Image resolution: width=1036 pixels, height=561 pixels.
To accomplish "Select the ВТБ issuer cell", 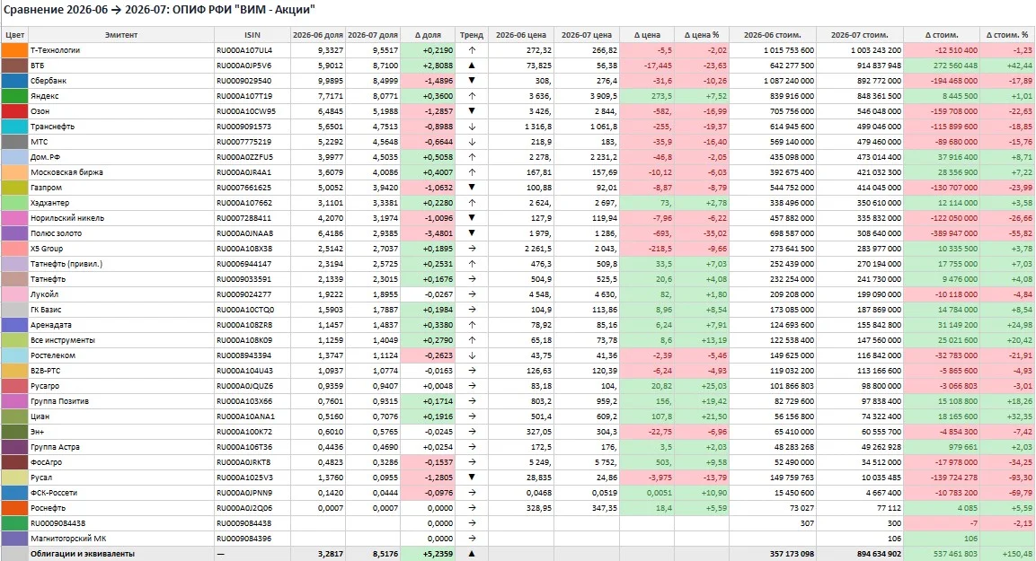I will coord(121,66).
